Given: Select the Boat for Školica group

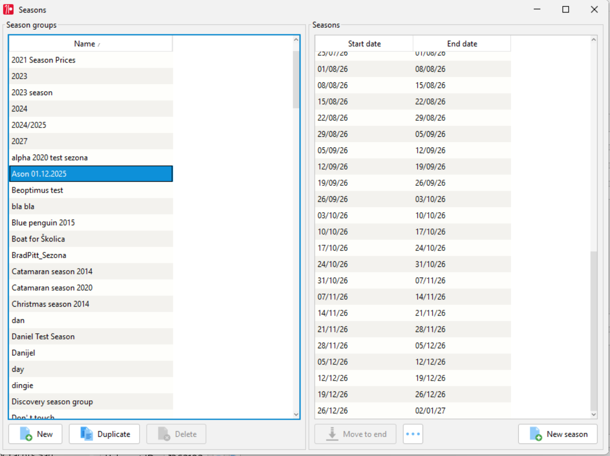Looking at the screenshot, I should (x=91, y=239).
